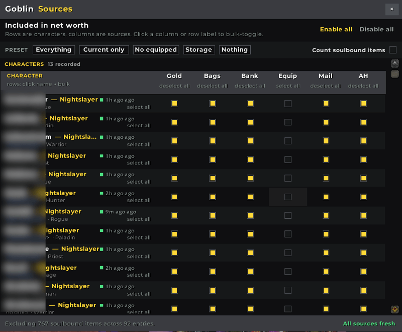Uncheck Gold for the Hunter character
Image resolution: width=402 pixels, height=332 pixels.
click(x=174, y=197)
